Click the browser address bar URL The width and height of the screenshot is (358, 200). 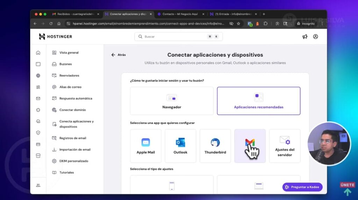coord(148,23)
